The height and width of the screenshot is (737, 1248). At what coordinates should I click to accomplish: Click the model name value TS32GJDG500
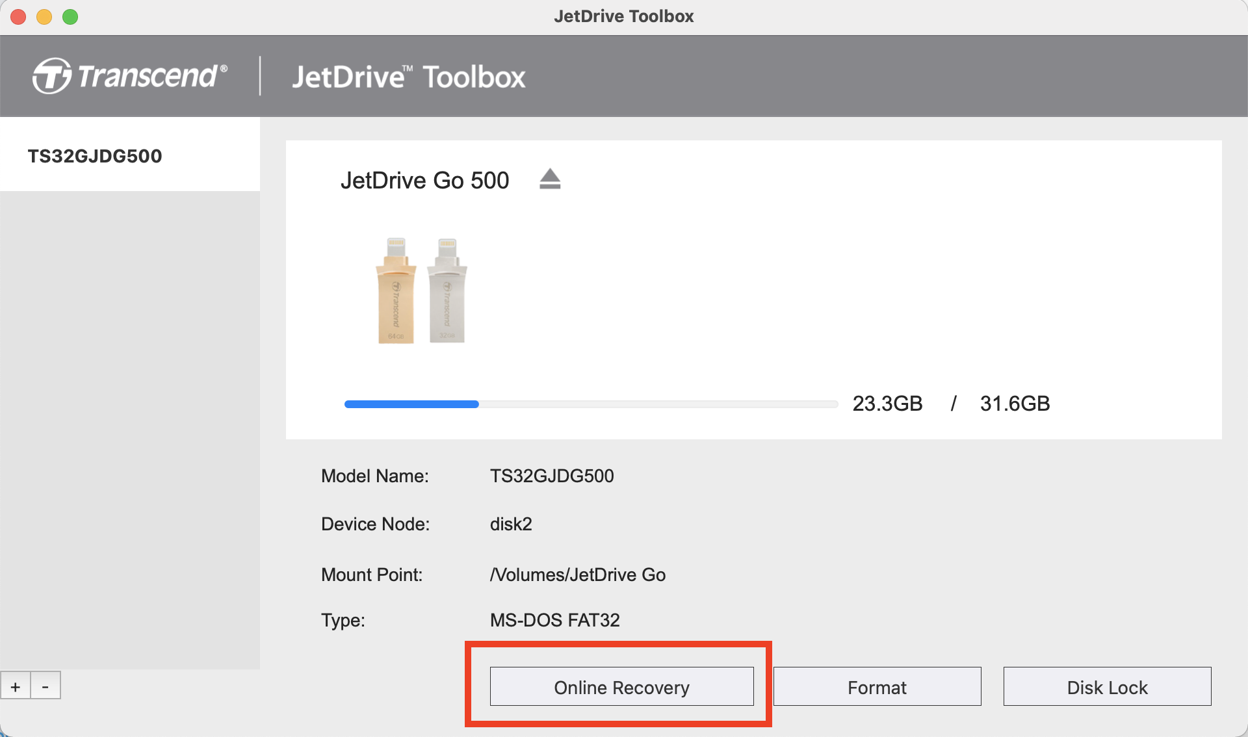(552, 476)
